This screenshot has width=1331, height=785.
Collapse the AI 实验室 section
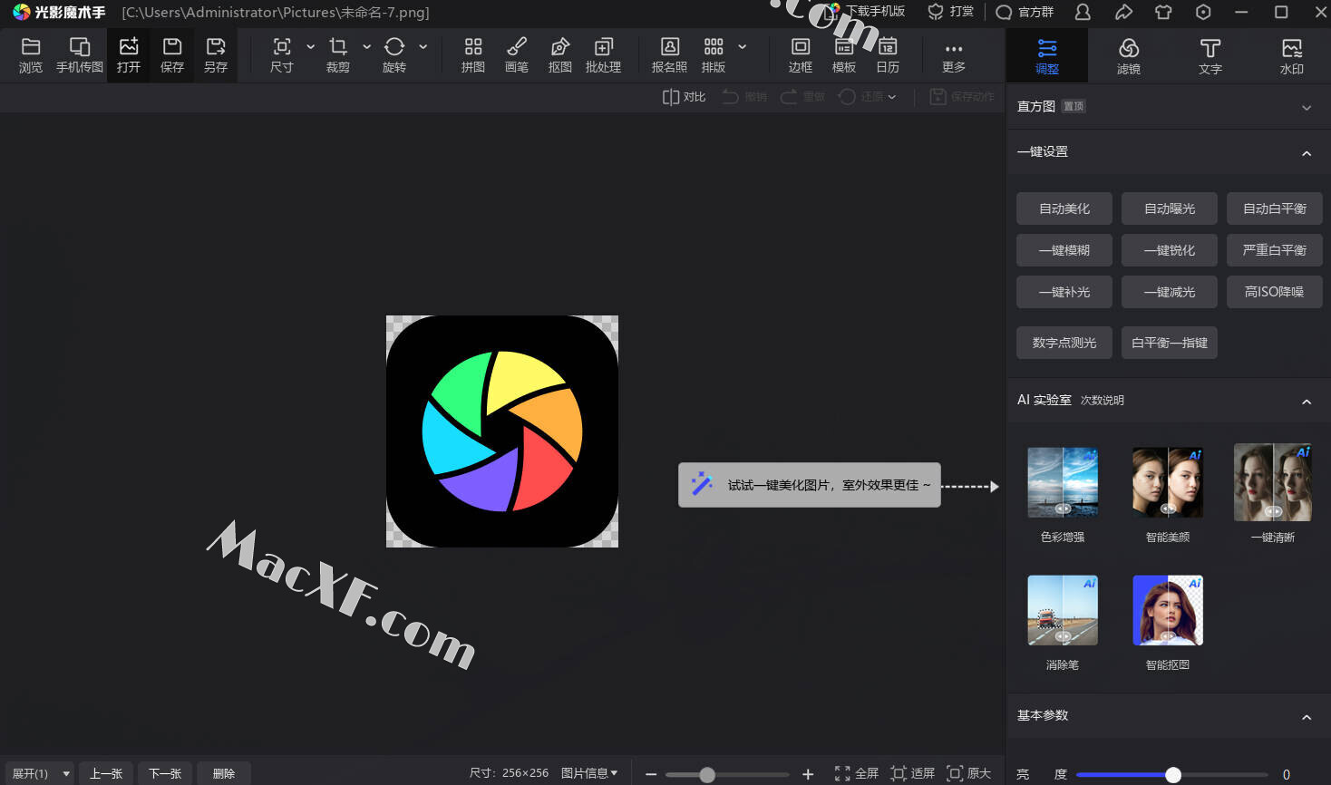pos(1306,401)
